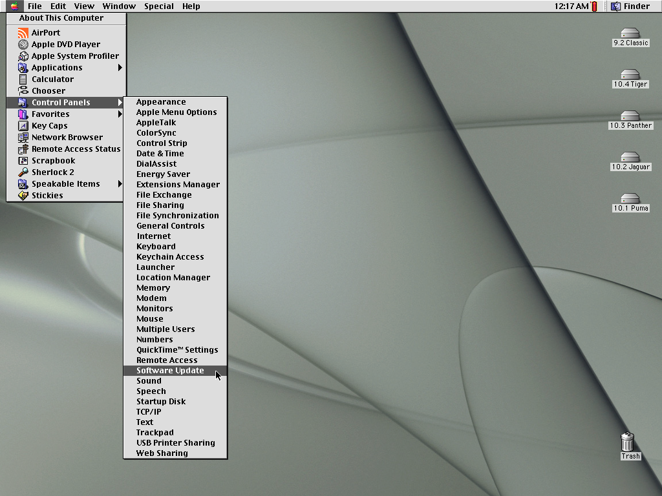Viewport: 662px width, 496px height.
Task: Open the Trackpad control panel
Action: pyautogui.click(x=175, y=433)
